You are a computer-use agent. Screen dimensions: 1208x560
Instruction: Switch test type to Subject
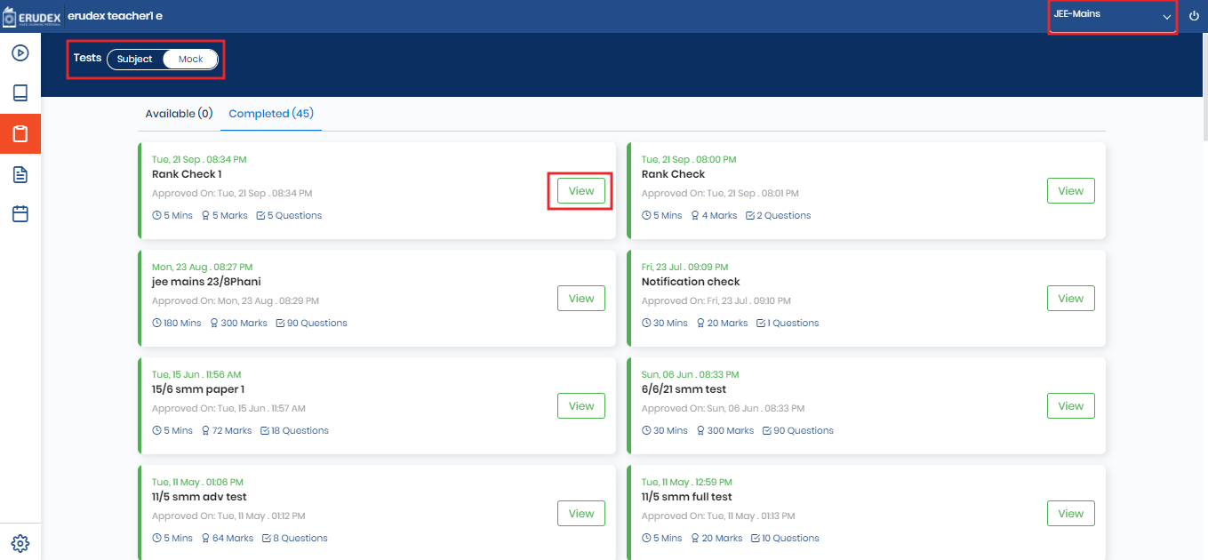coord(135,60)
